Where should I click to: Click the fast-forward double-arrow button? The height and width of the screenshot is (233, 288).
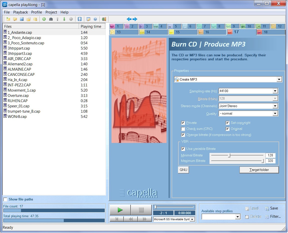click(x=144, y=219)
